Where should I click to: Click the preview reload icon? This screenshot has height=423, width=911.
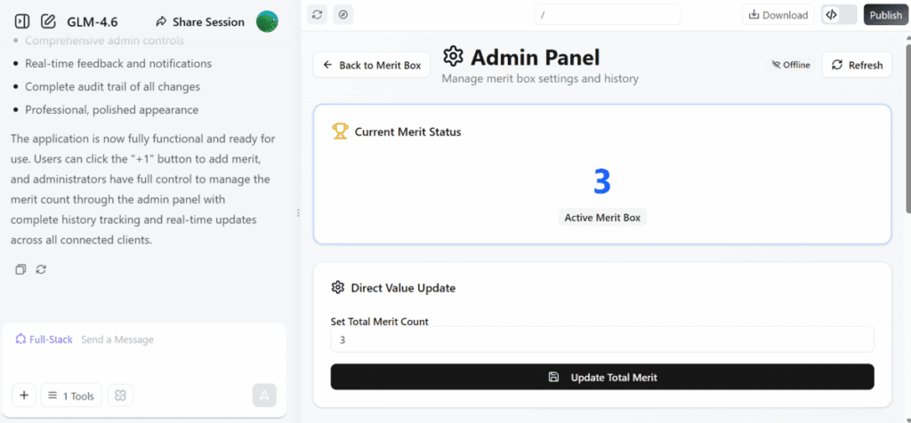pos(318,14)
